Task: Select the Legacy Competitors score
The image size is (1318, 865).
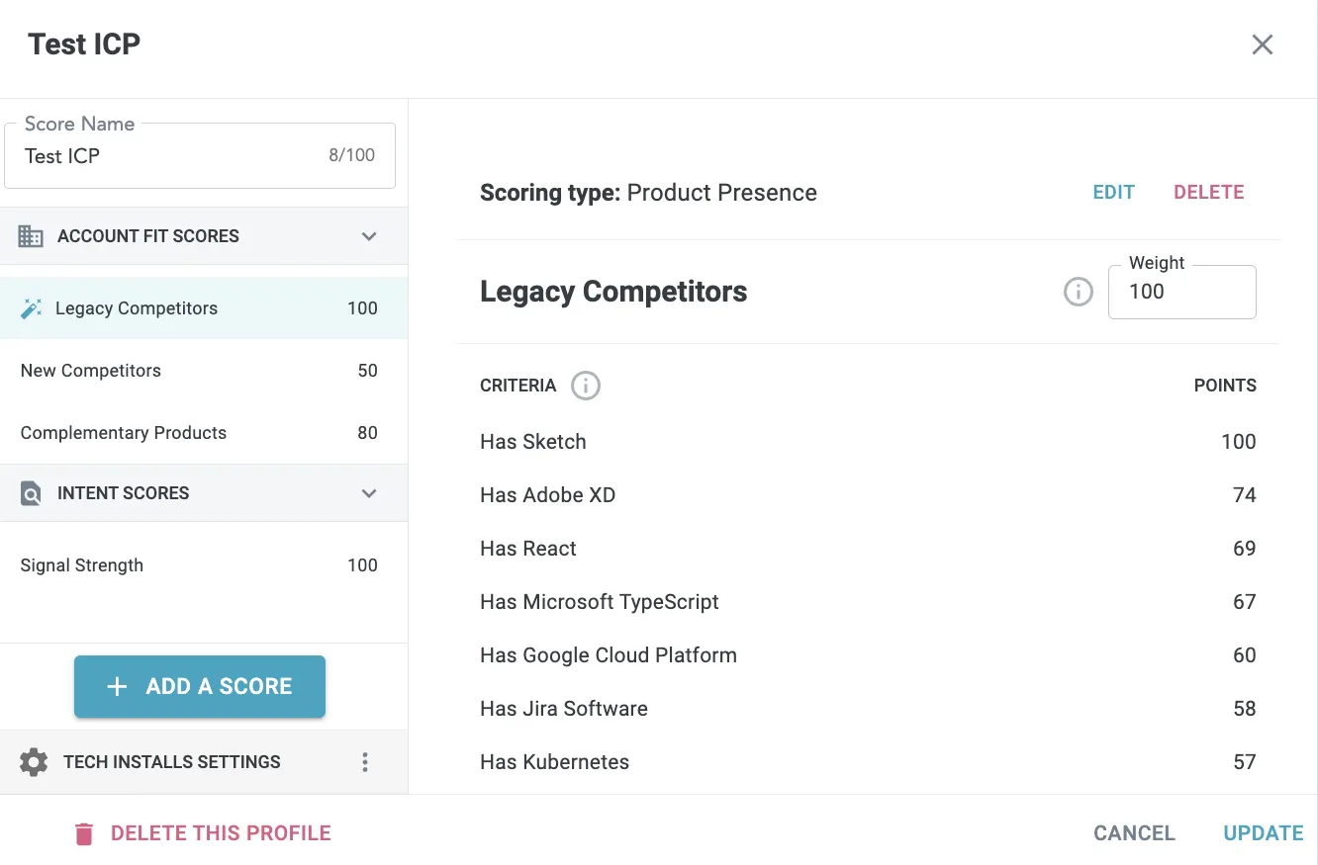Action: [x=204, y=308]
